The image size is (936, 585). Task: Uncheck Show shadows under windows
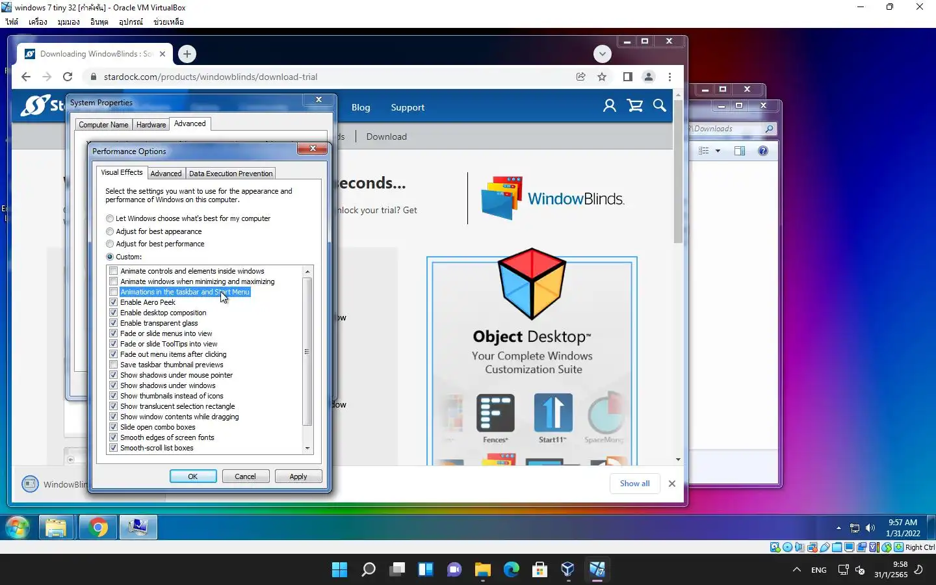coord(114,385)
